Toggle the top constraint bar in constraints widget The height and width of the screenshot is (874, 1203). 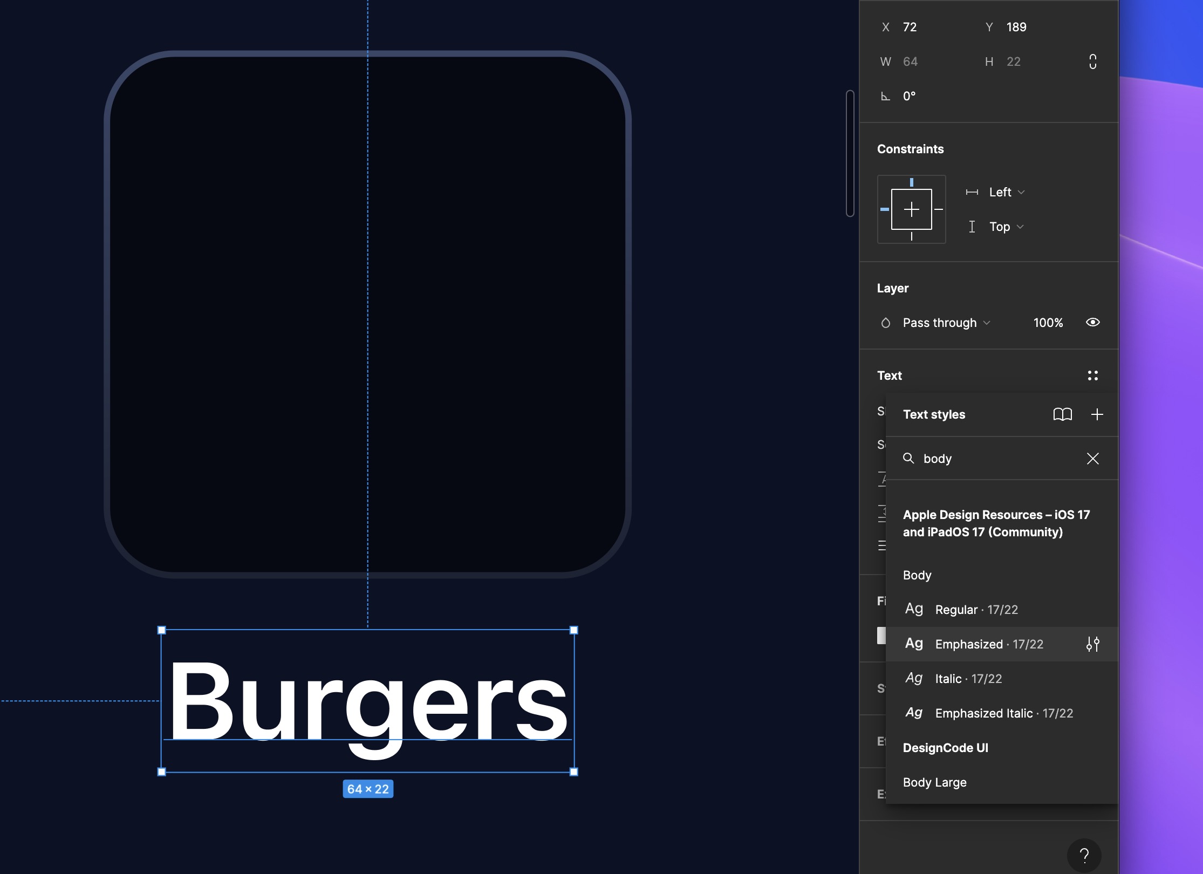pyautogui.click(x=911, y=182)
